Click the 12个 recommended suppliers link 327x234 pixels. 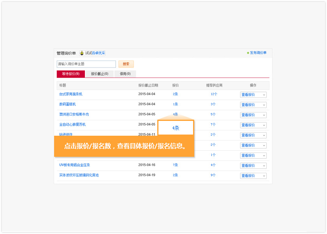coord(214,94)
